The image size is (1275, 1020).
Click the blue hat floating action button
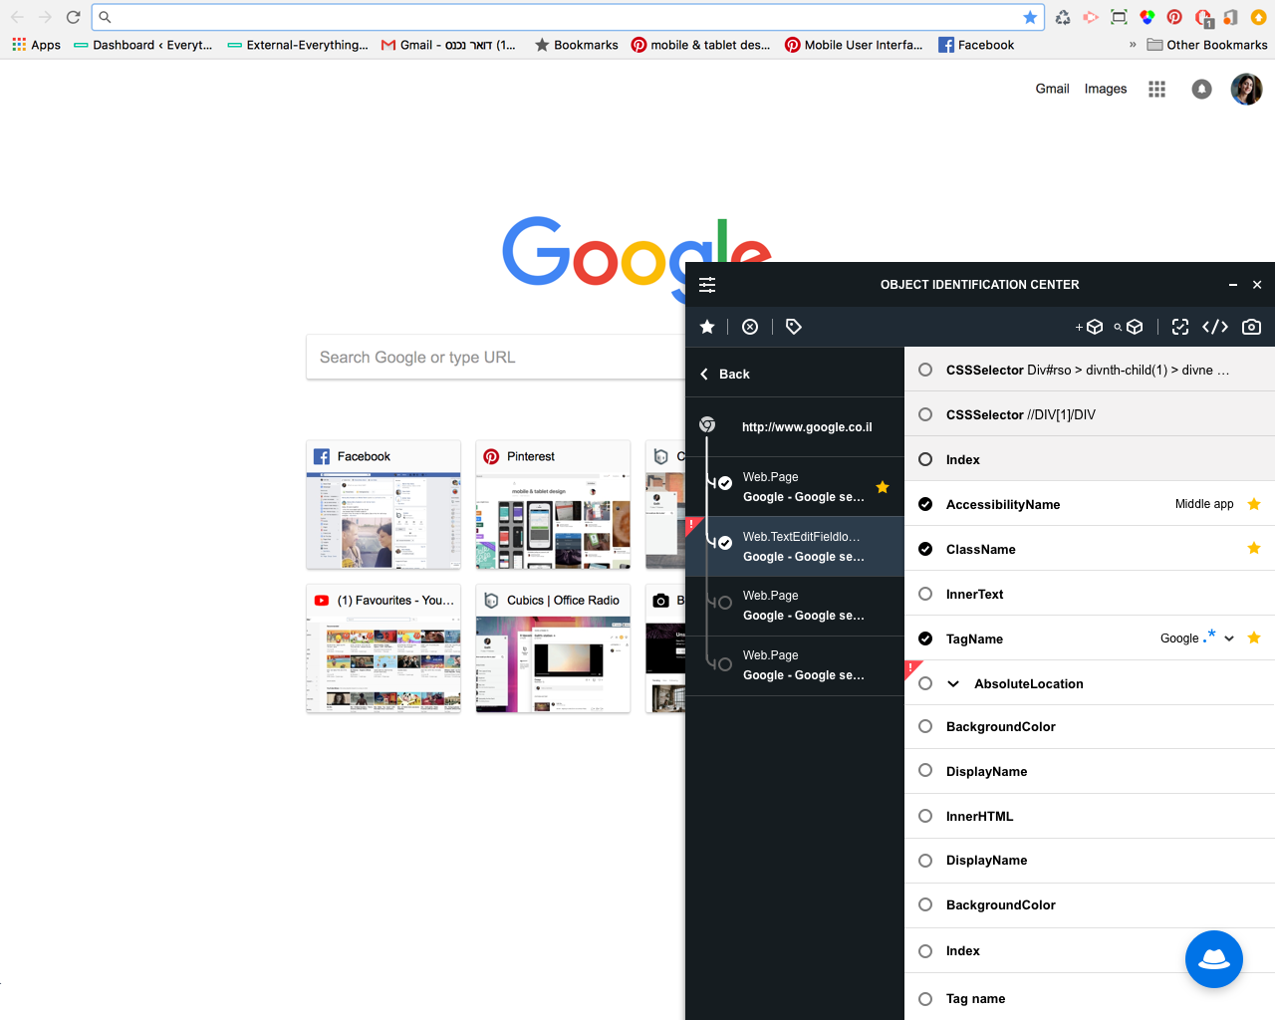tap(1214, 959)
